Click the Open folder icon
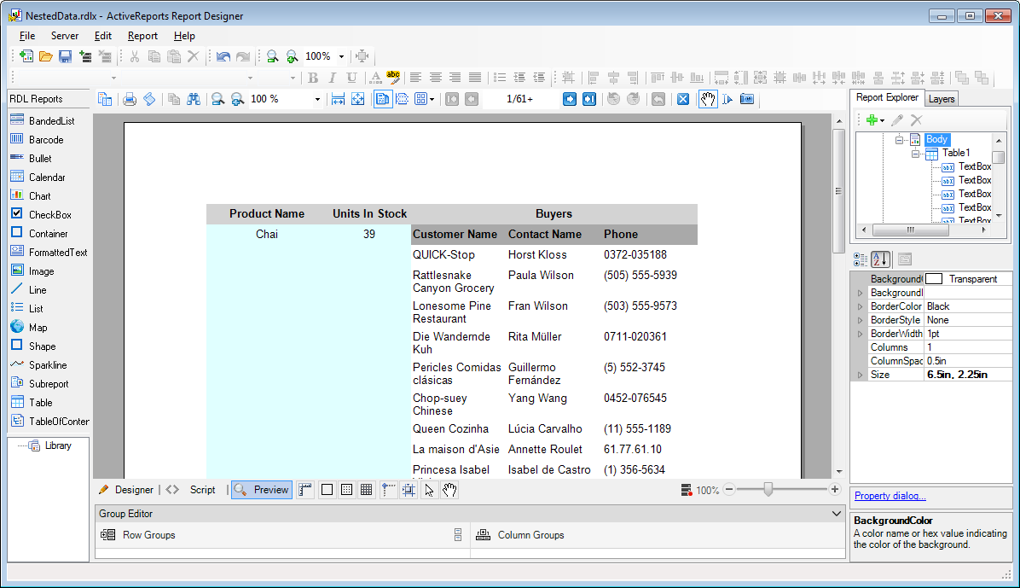The width and height of the screenshot is (1020, 588). click(45, 56)
